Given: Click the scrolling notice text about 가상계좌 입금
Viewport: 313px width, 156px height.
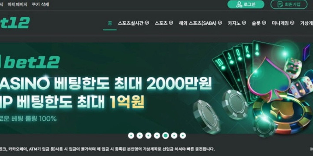Looking at the screenshot, I should pos(107,149).
